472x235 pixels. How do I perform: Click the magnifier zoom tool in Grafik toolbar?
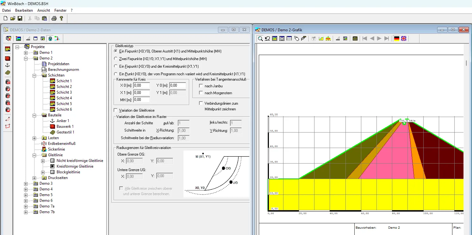point(260,39)
